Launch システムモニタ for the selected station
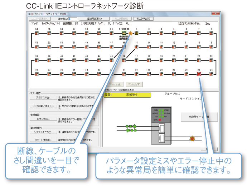Screen dimensions: 247x186 pyautogui.click(x=43, y=132)
